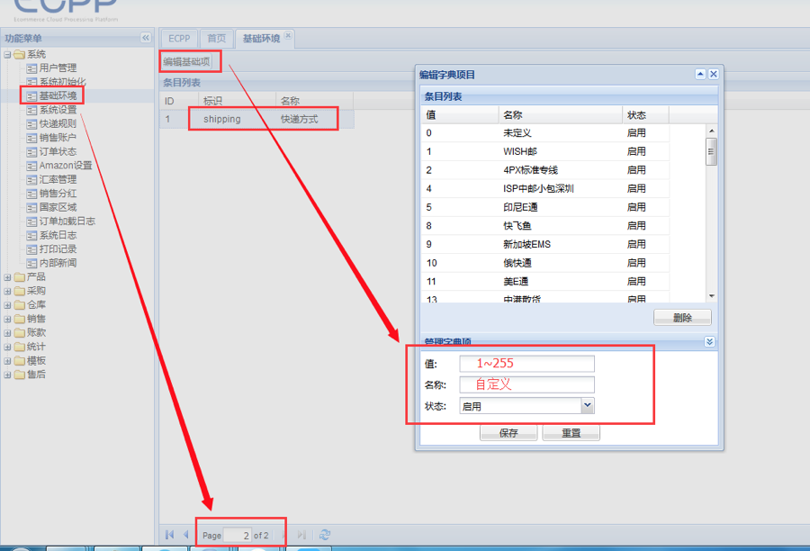Collapse the 编辑字典项目 dialog using the up arrow

[x=700, y=75]
